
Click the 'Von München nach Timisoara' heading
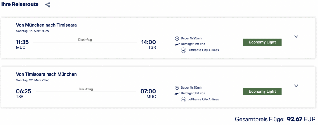click(46, 25)
